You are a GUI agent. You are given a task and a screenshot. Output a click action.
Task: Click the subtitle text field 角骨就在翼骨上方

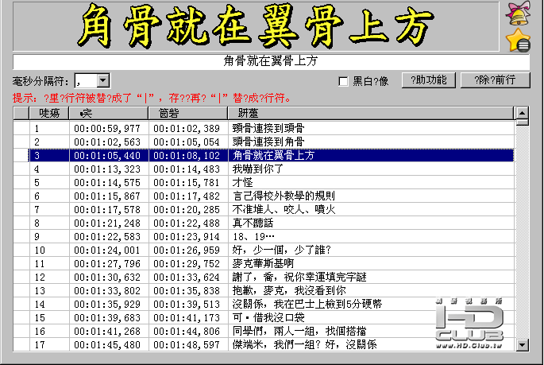click(271, 61)
